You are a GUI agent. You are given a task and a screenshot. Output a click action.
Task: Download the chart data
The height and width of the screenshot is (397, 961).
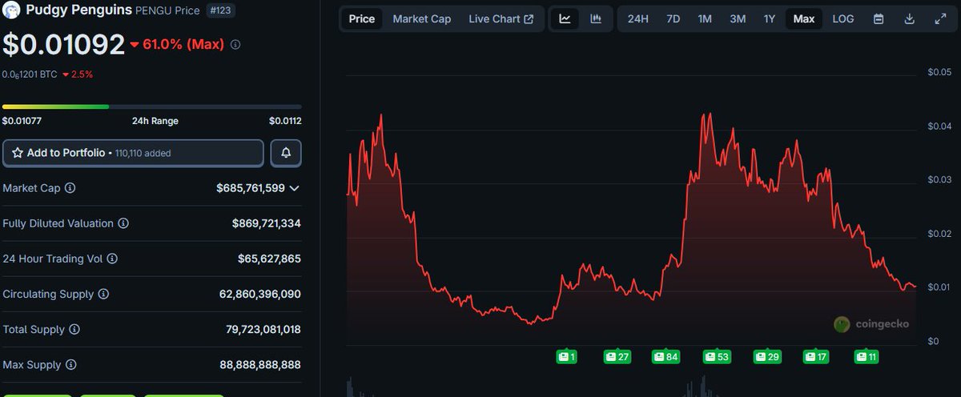(909, 18)
